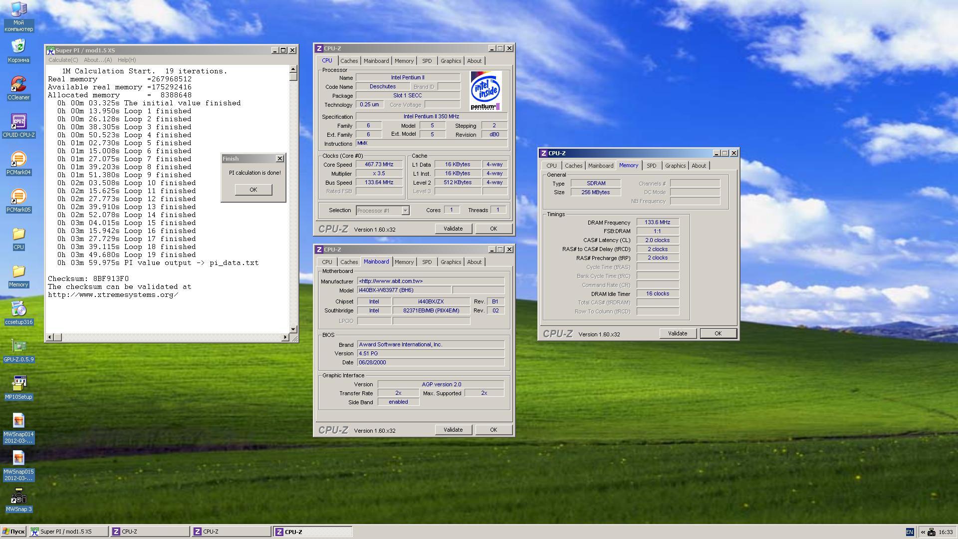Click the xtremesystems.org URL text
This screenshot has height=539, width=958.
pyautogui.click(x=113, y=294)
